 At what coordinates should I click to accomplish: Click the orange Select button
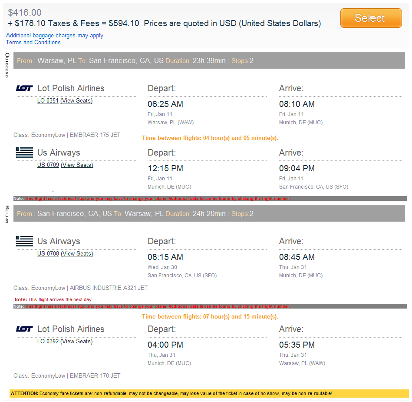tap(371, 18)
